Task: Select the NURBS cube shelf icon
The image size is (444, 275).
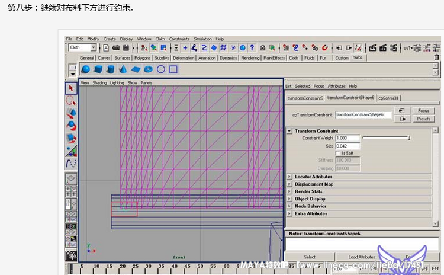Action: [x=98, y=69]
